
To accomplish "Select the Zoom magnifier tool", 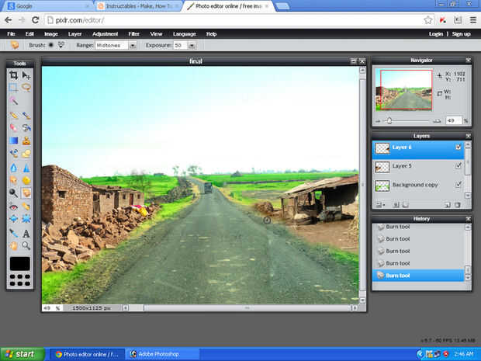I will coord(26,245).
